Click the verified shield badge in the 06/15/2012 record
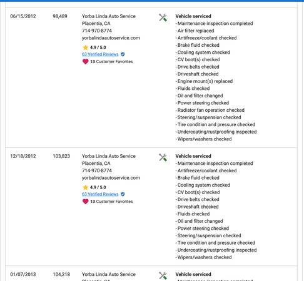This screenshot has width=304, height=281. pos(123,54)
